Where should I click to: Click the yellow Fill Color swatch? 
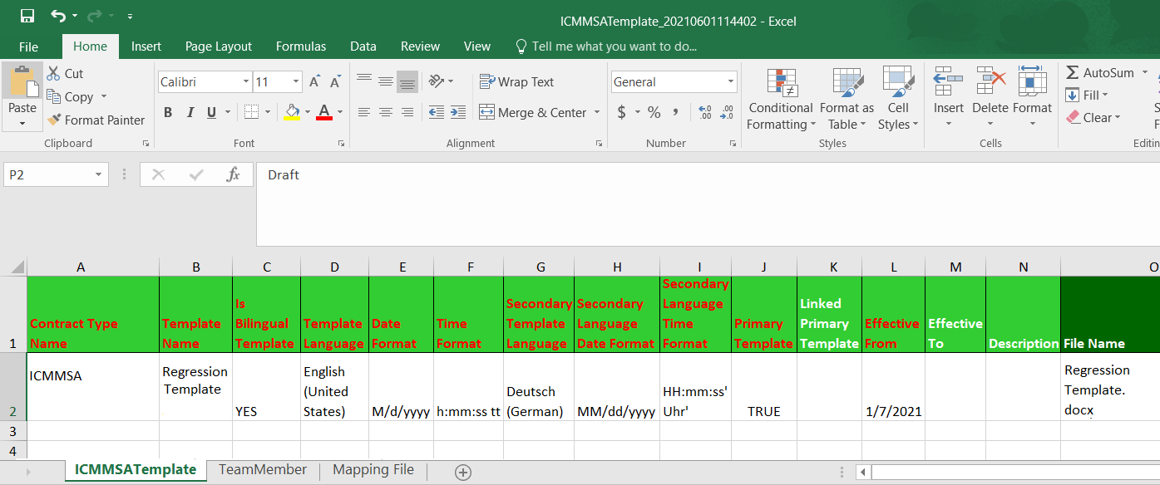tap(292, 112)
